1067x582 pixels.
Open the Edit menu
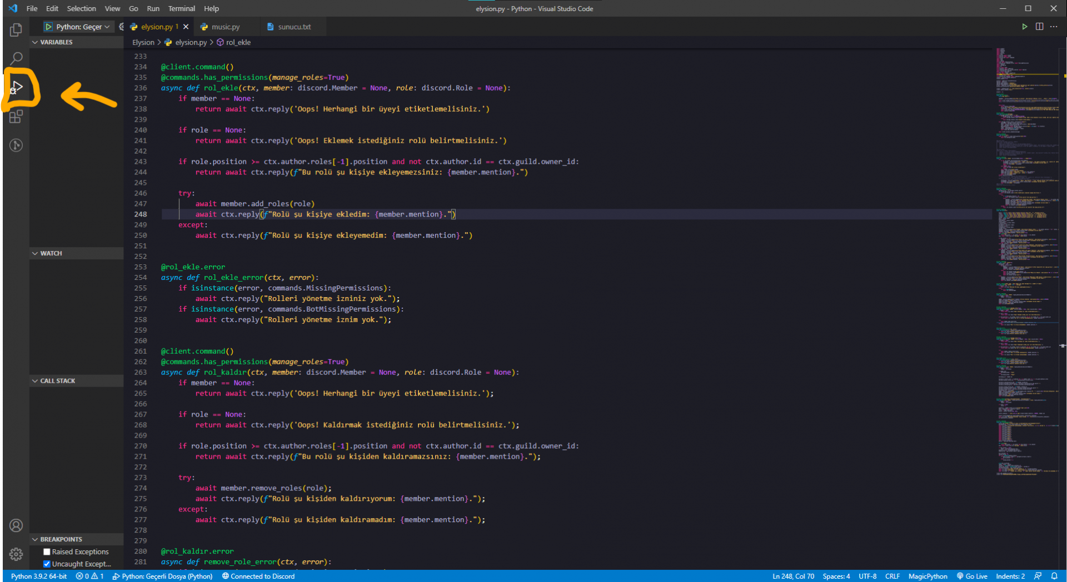[52, 8]
